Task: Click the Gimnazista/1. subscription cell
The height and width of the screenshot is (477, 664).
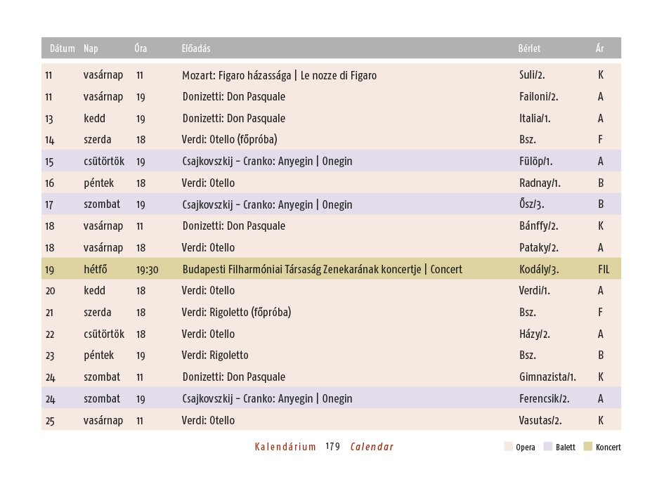Action: point(542,377)
